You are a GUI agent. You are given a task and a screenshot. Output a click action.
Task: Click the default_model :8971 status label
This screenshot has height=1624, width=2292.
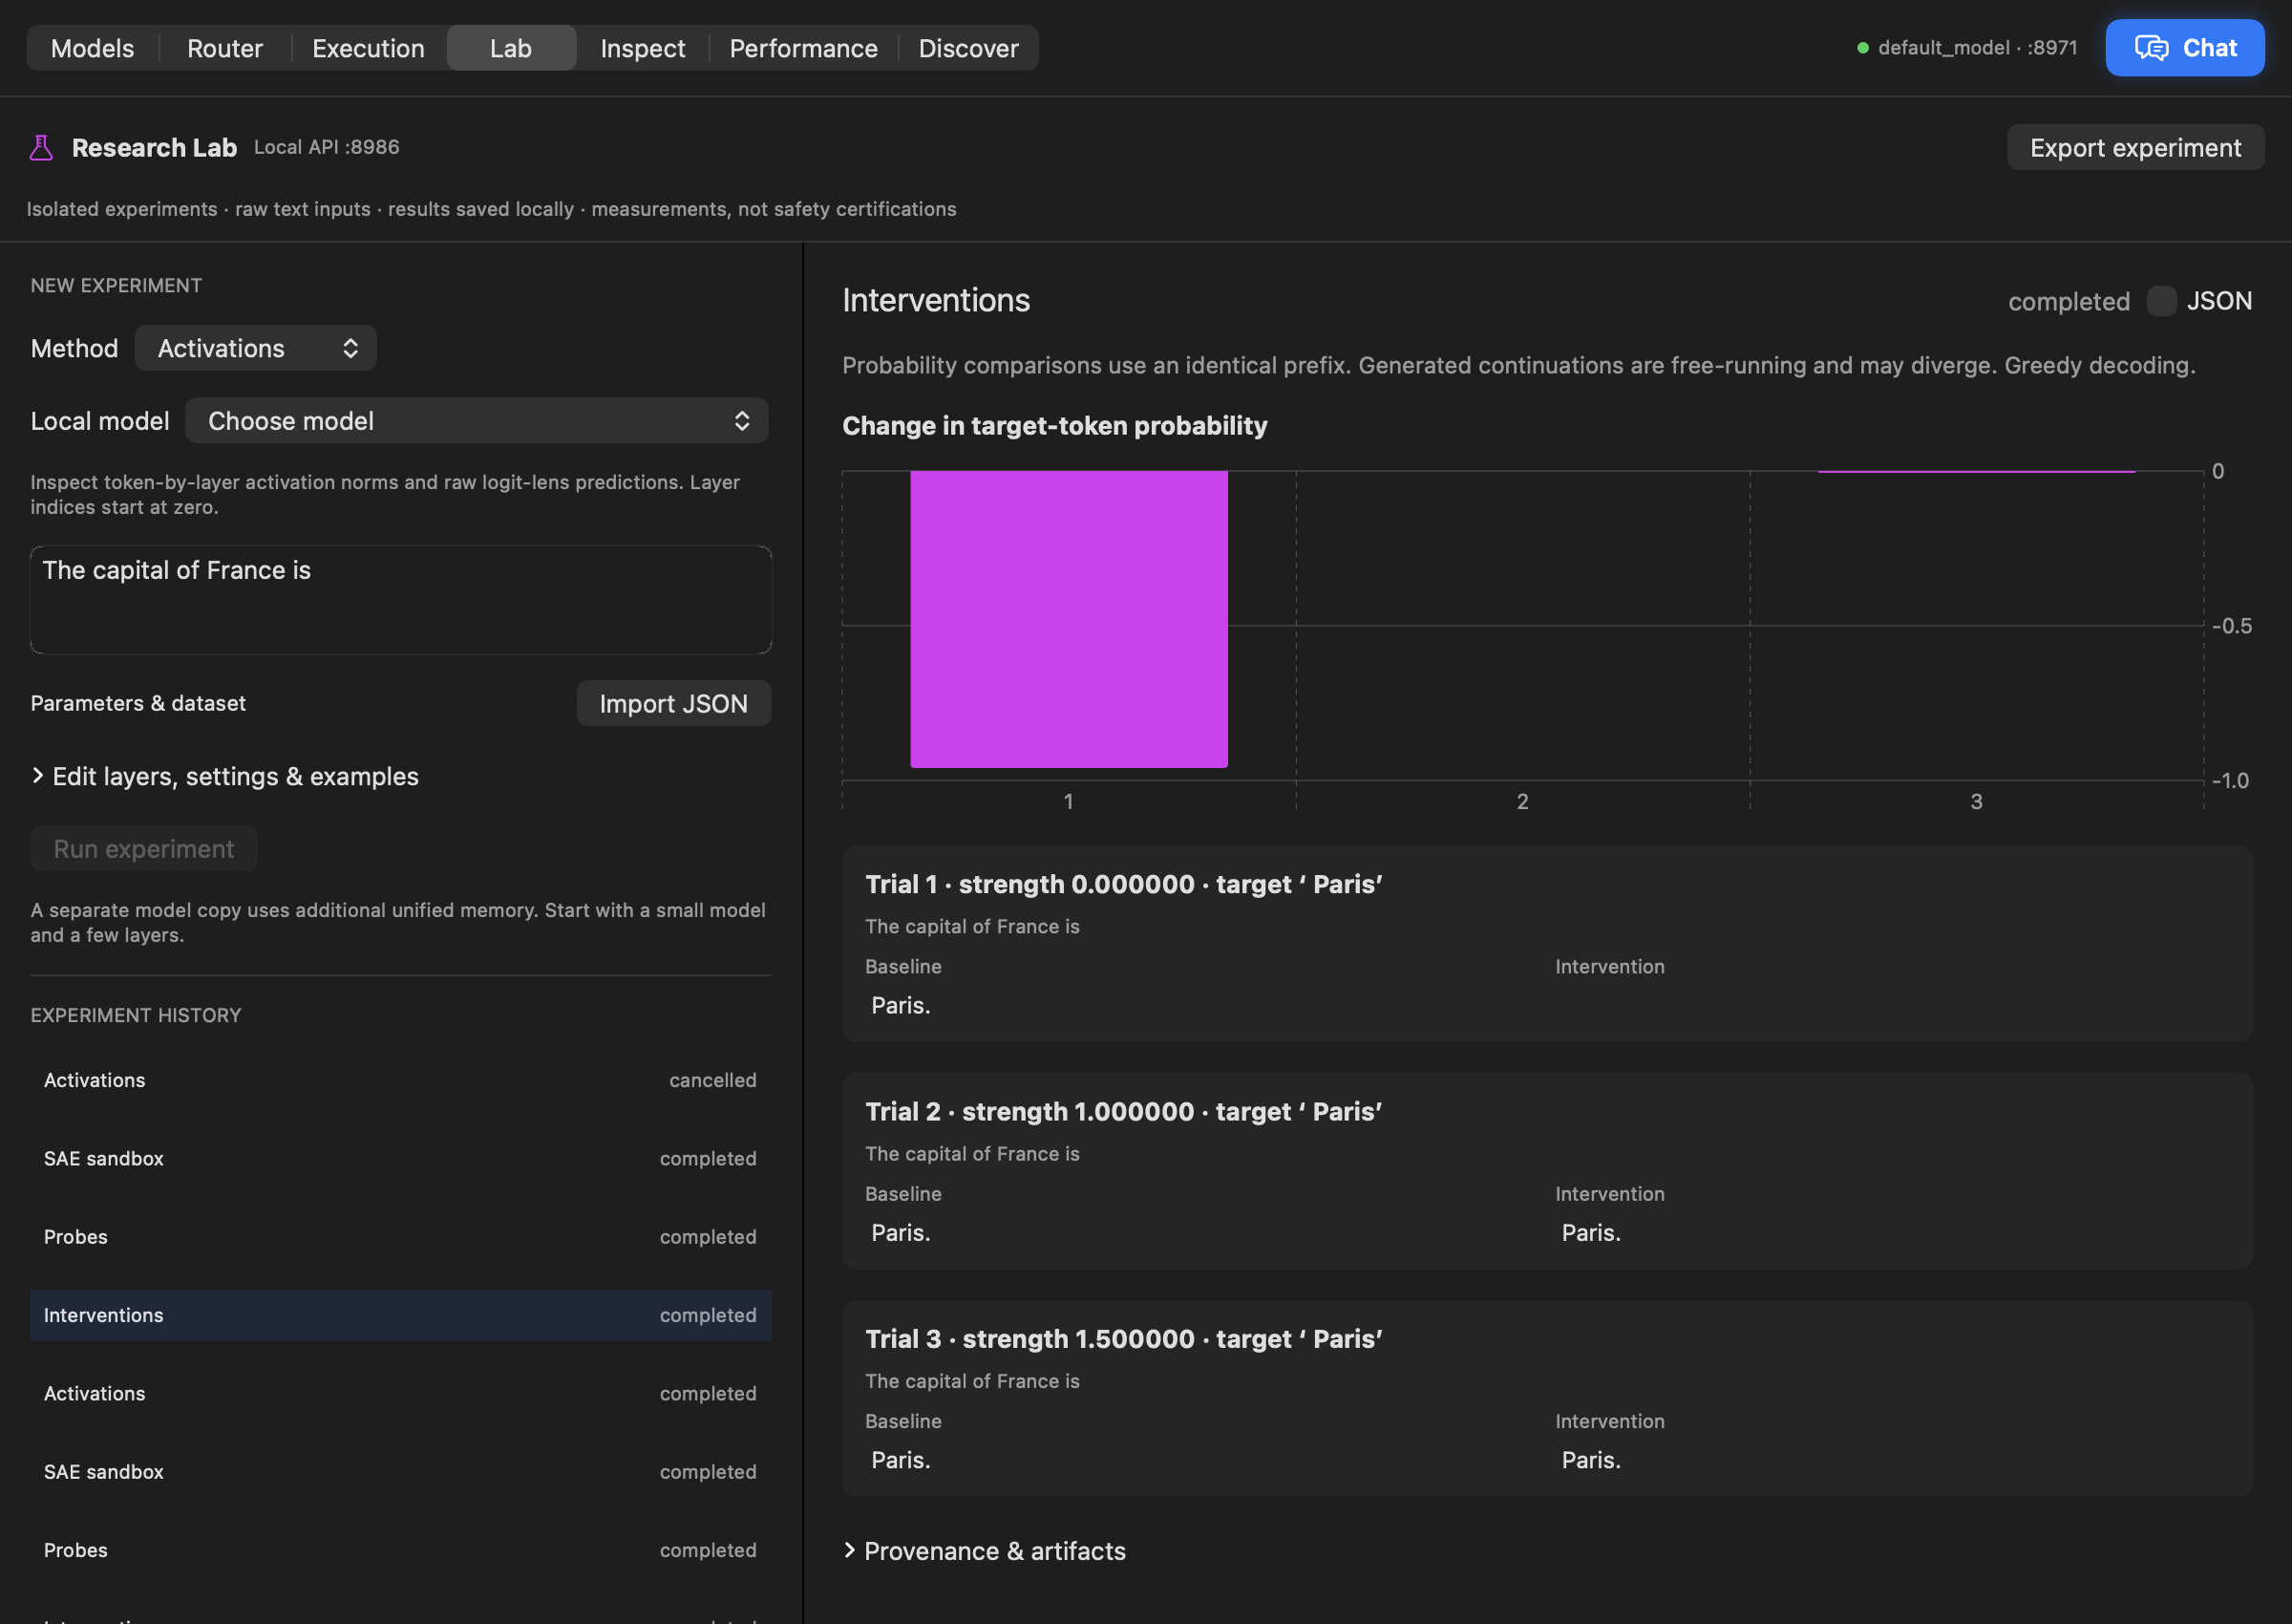[1977, 48]
